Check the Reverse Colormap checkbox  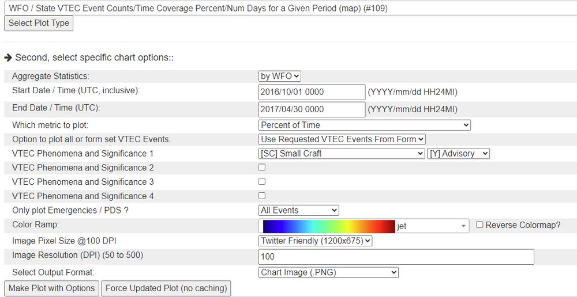[x=479, y=225]
